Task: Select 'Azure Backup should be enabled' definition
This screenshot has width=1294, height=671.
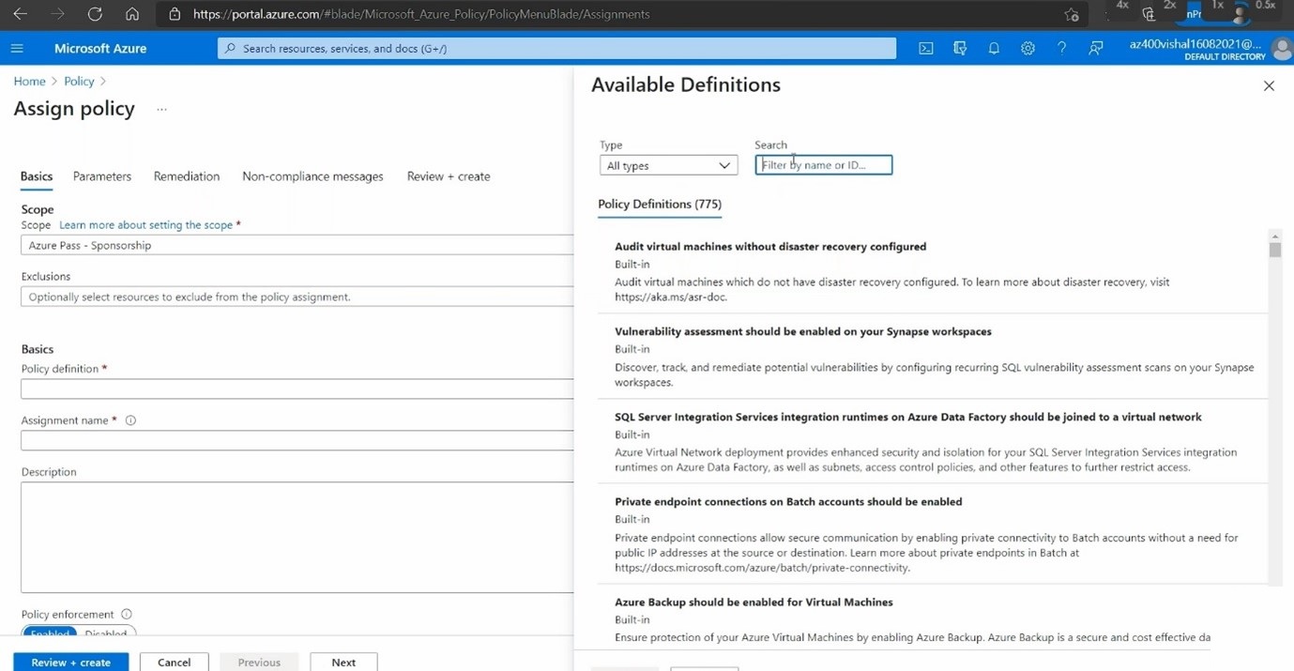Action: tap(754, 602)
